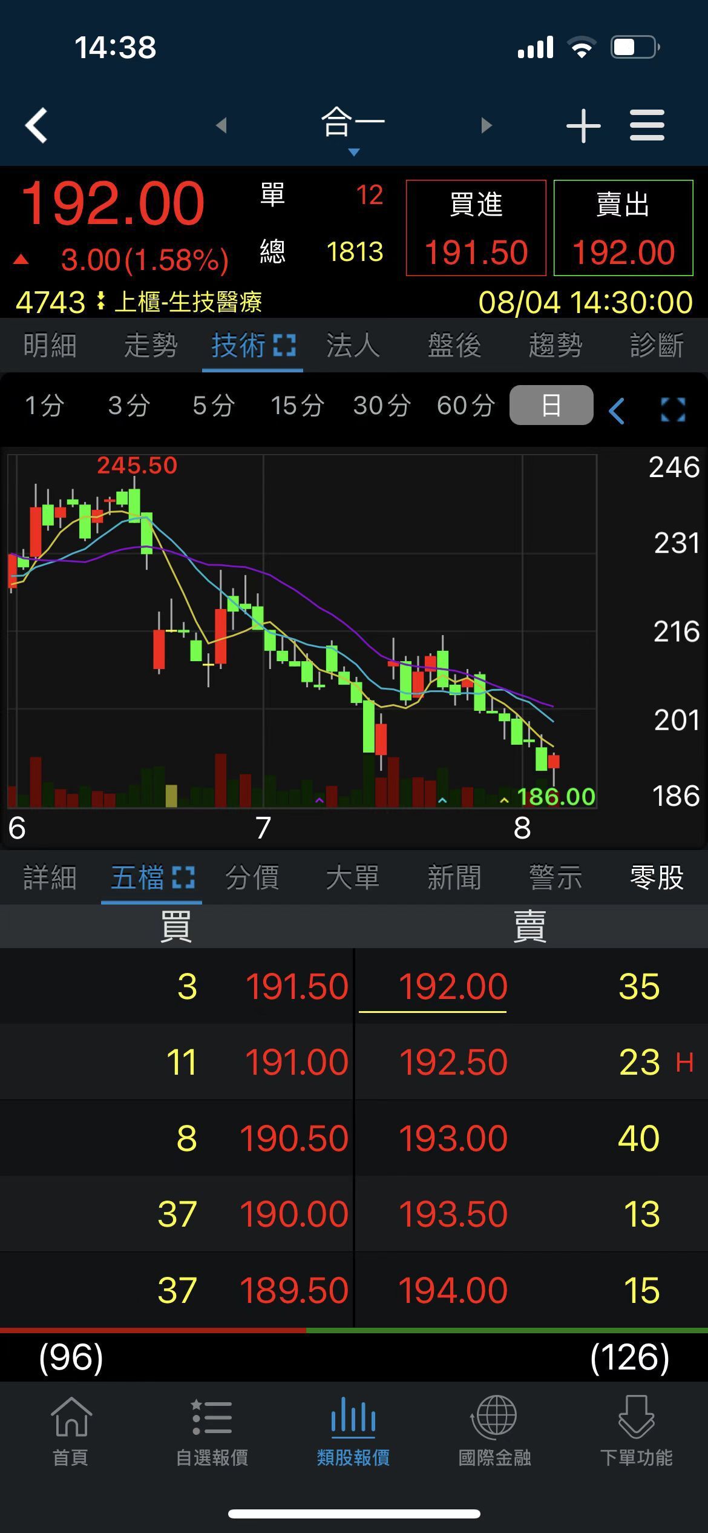The image size is (708, 1533).
Task: Open stock name dropdown under 合一
Action: (354, 152)
